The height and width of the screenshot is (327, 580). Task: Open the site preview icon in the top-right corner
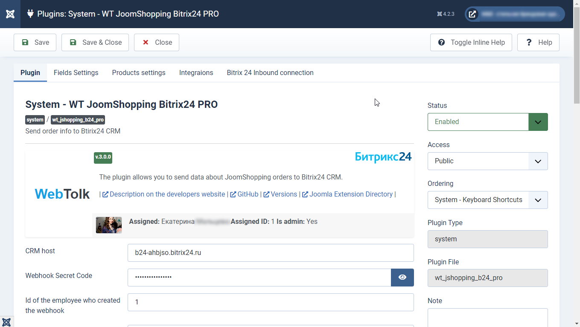tap(472, 14)
